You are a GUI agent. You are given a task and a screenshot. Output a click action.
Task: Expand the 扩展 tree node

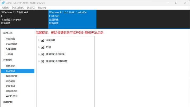click(x=39, y=47)
